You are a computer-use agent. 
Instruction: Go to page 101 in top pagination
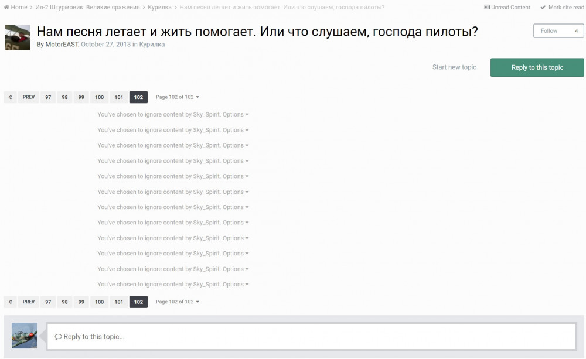coord(119,97)
